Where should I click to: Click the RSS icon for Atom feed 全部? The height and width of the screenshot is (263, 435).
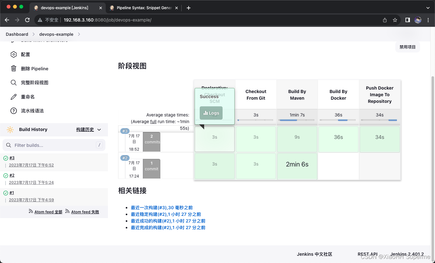31,211
